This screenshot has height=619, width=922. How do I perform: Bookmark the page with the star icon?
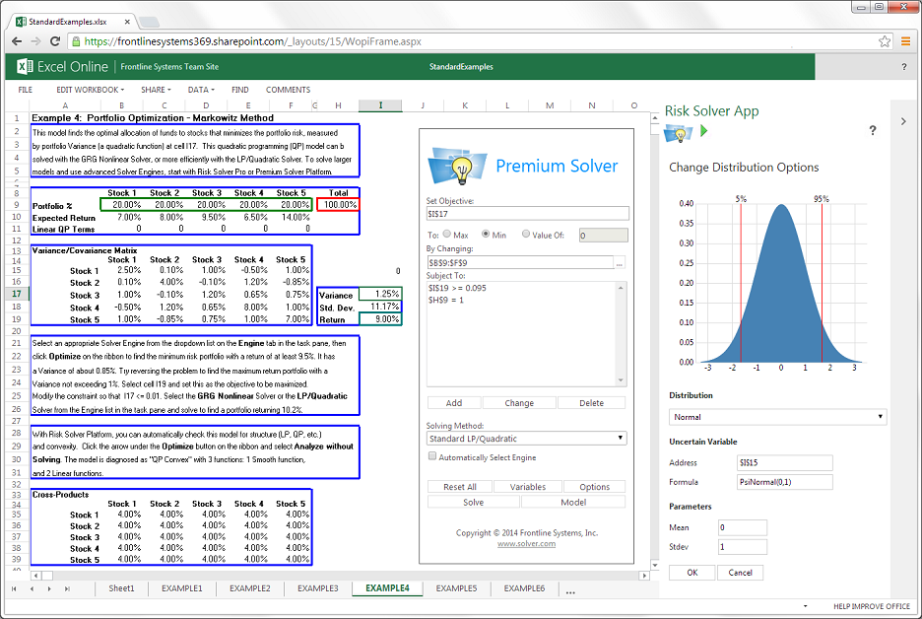point(886,41)
